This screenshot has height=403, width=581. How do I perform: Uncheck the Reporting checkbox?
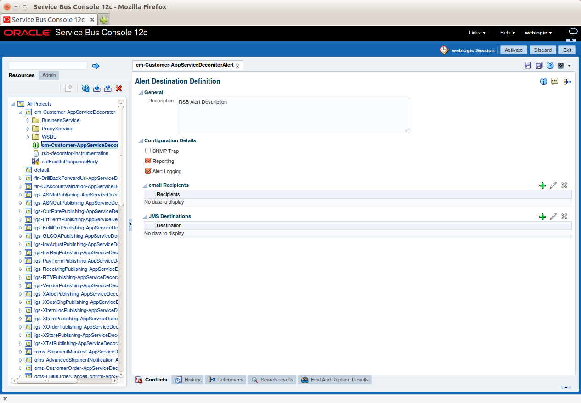(148, 161)
